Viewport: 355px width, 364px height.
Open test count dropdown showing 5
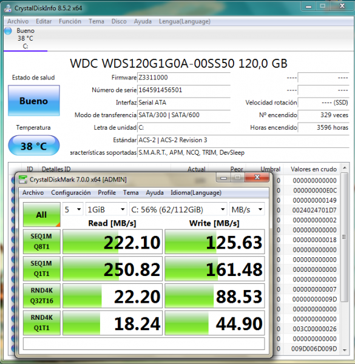tap(73, 209)
